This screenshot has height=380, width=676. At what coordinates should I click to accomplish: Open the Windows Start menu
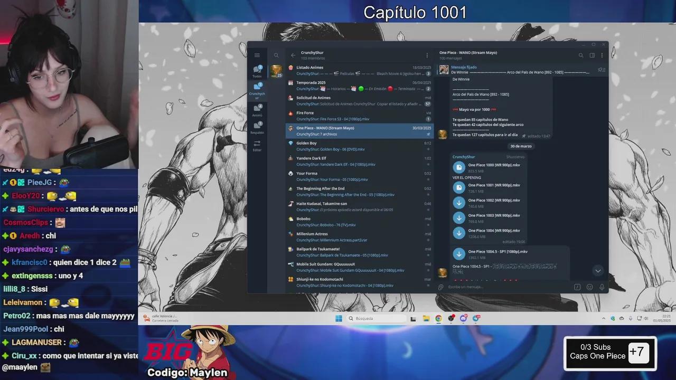pyautogui.click(x=339, y=318)
